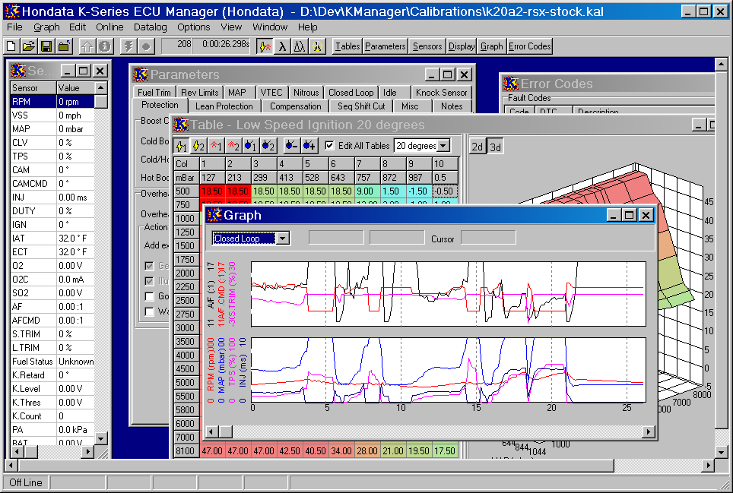
Task: Click the injector minus icon
Action: (x=291, y=146)
